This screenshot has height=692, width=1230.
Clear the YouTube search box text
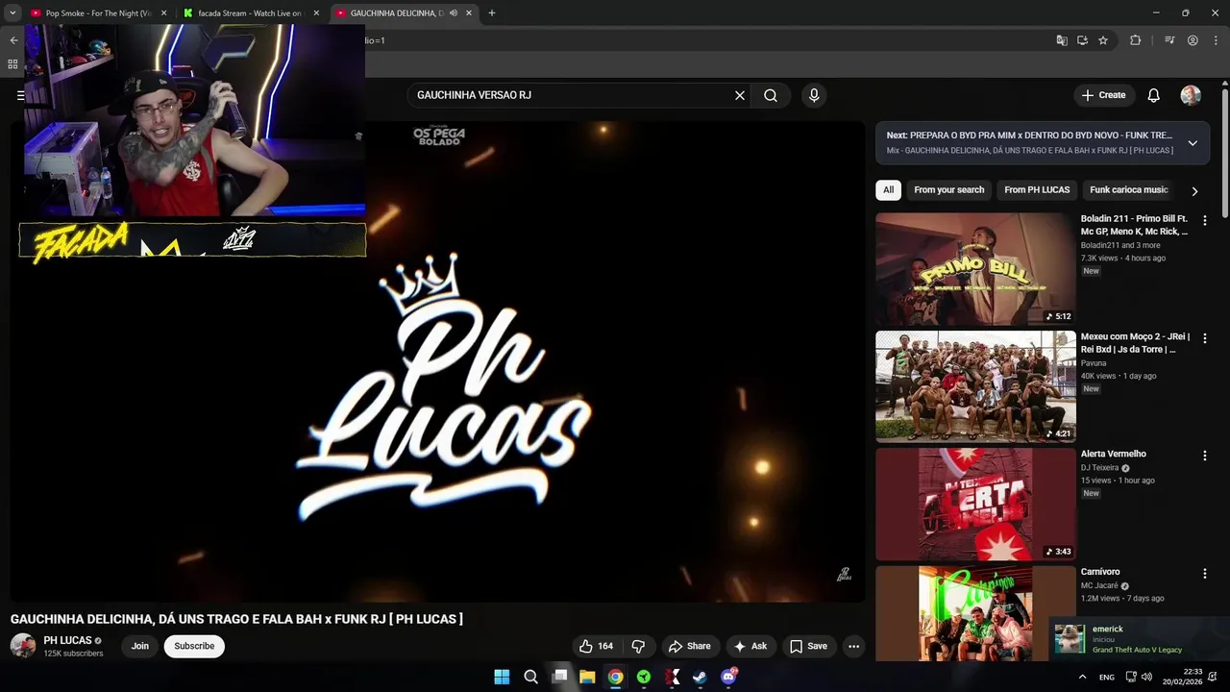point(740,95)
